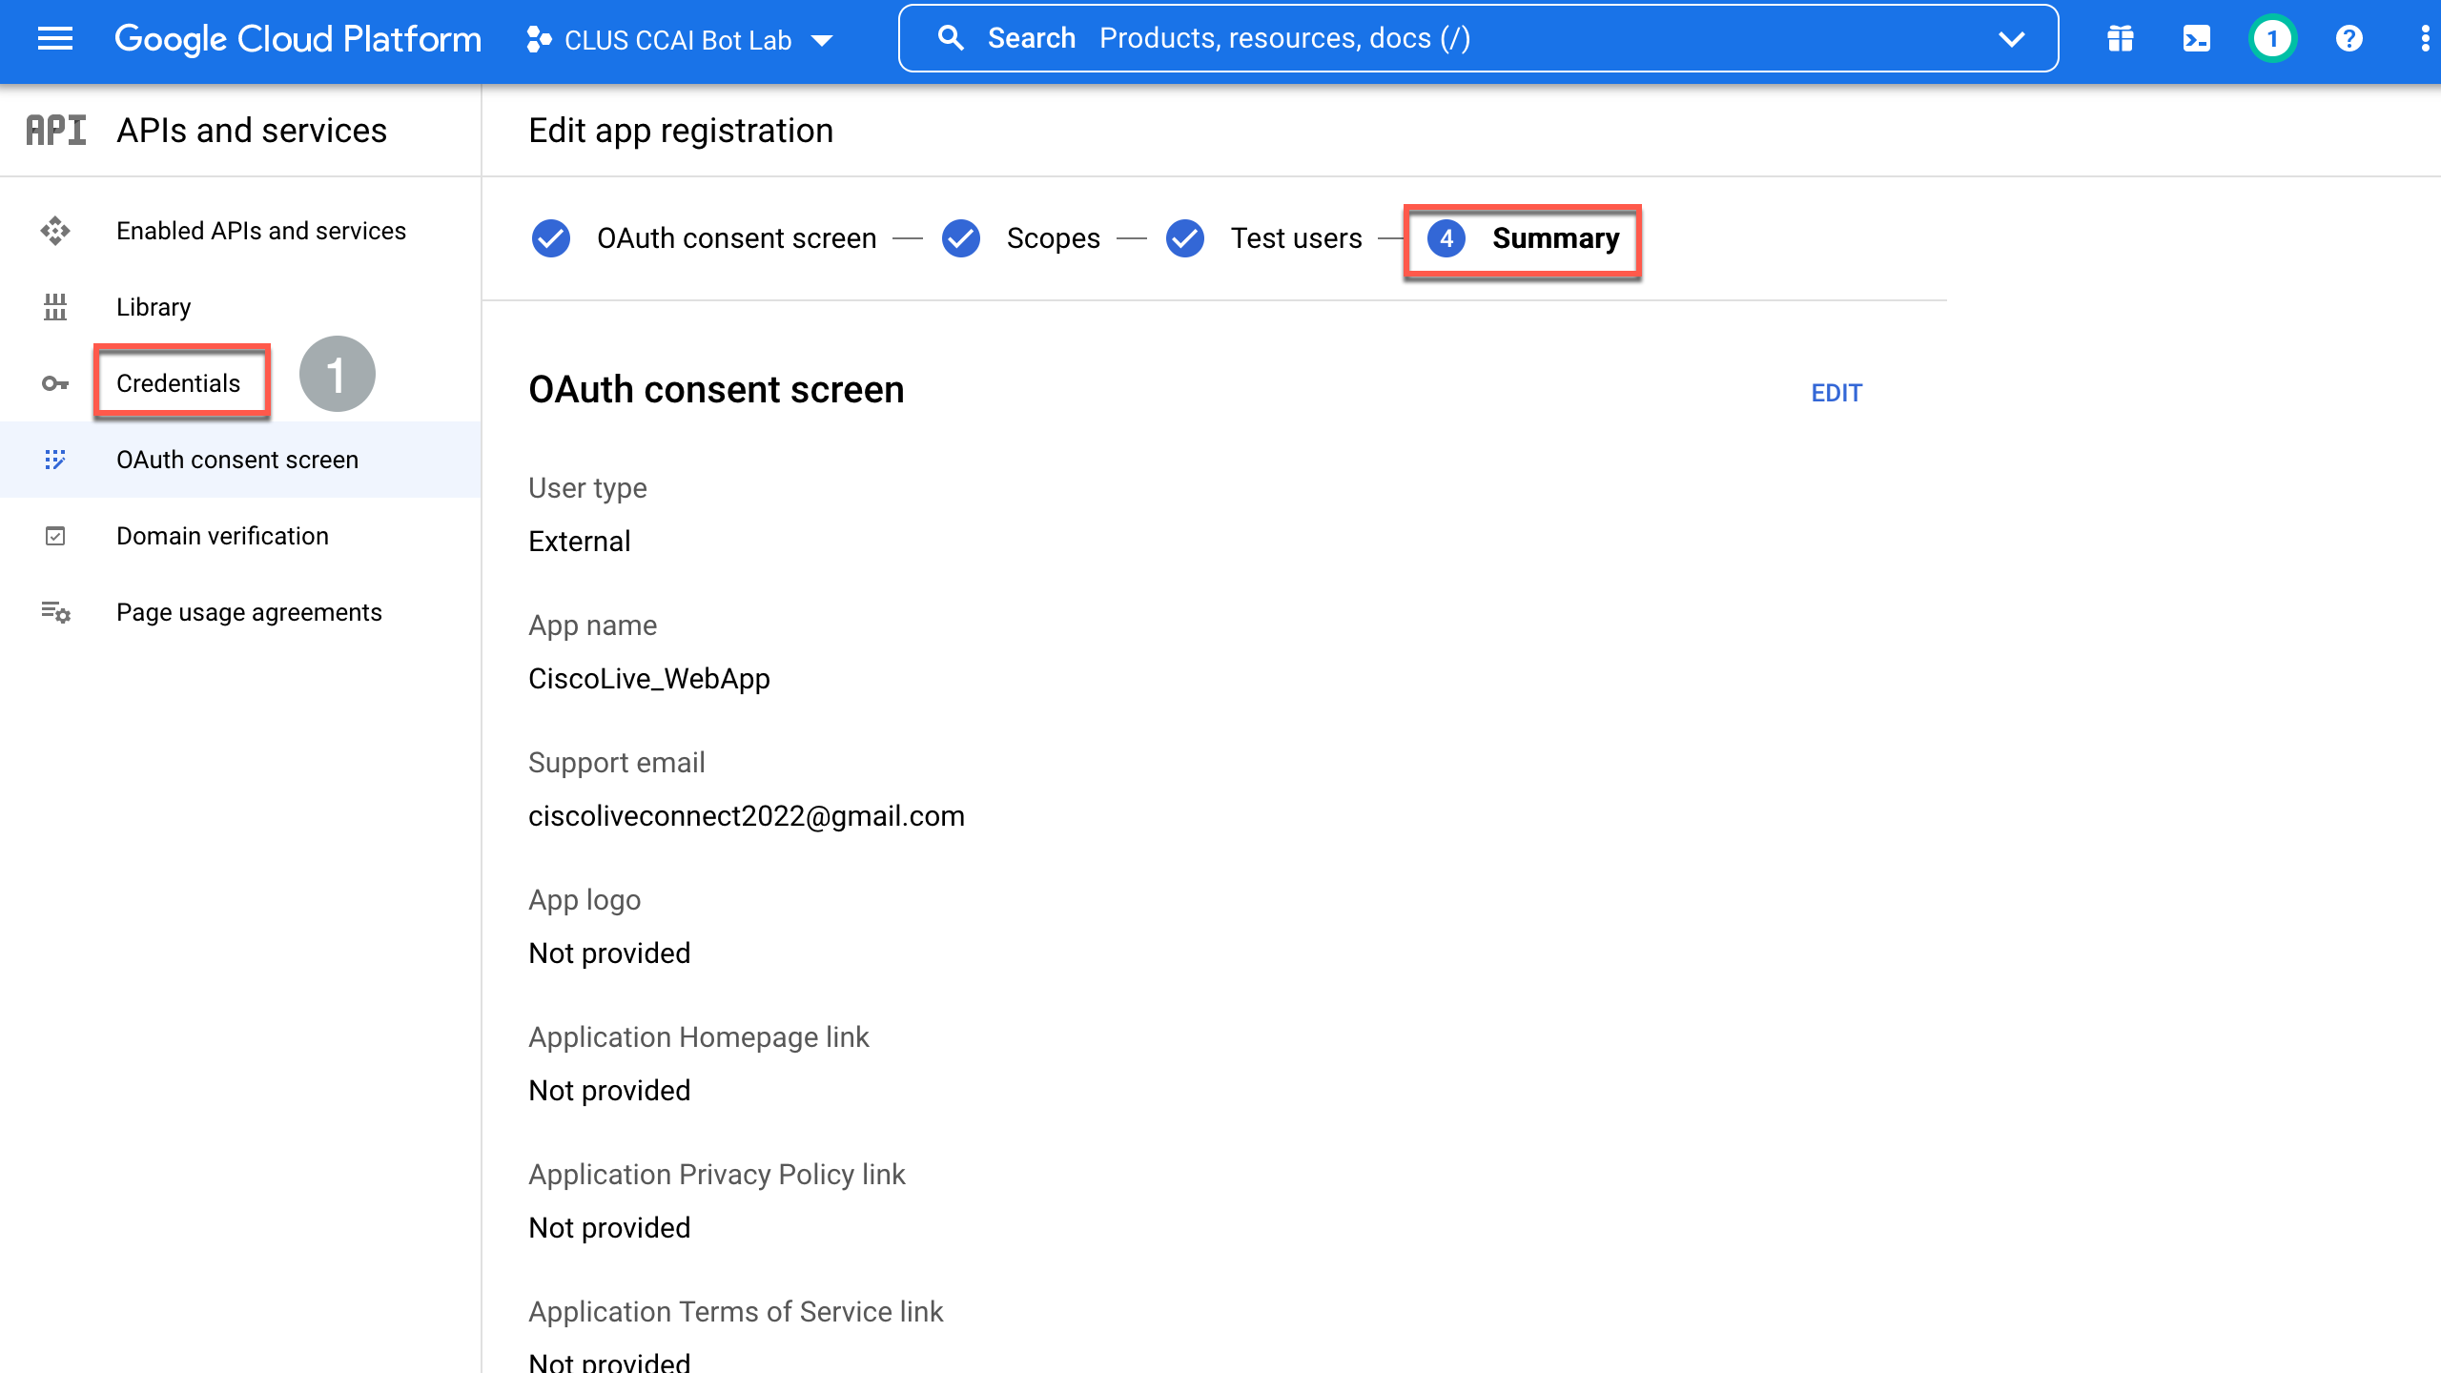Viewport: 2441px width, 1373px height.
Task: Click the APIs and services heading
Action: click(x=252, y=131)
